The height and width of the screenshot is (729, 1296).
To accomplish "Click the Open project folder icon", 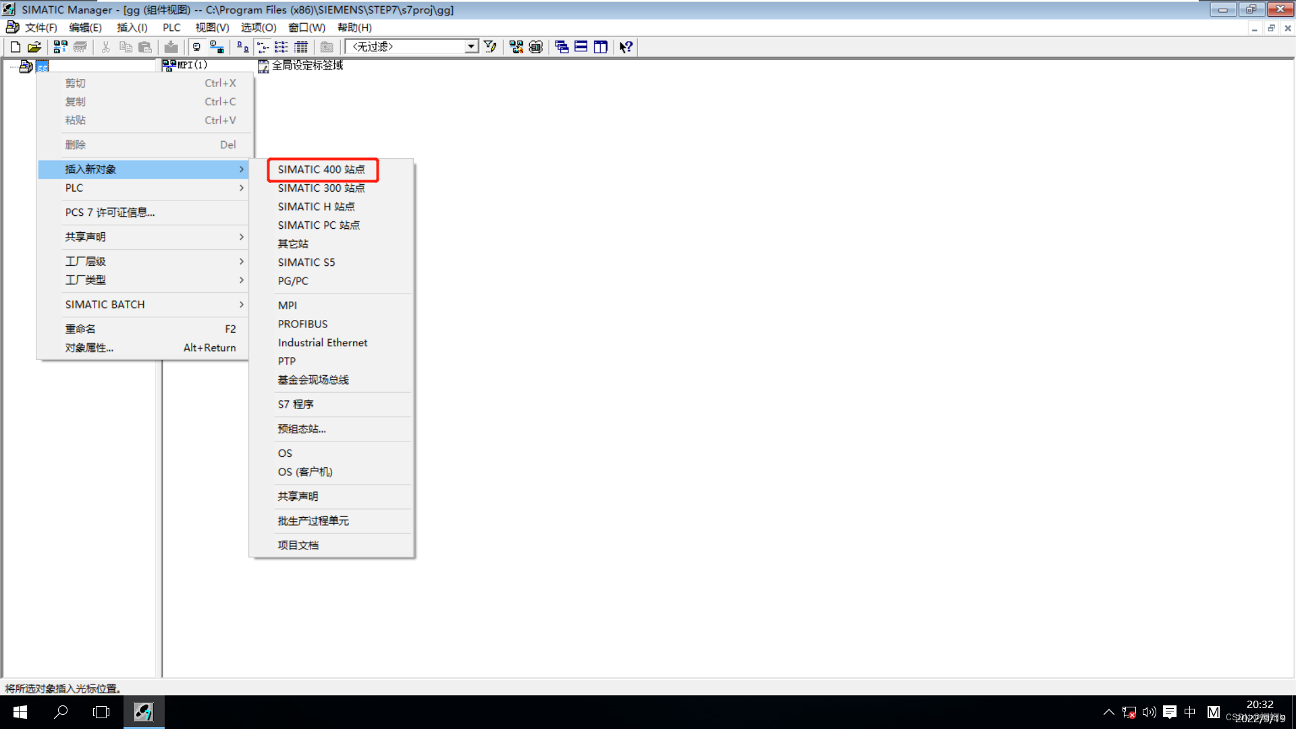I will [x=34, y=47].
